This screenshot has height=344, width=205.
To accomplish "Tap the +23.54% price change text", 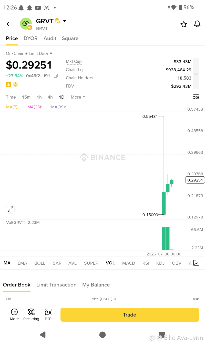I will coord(14,76).
